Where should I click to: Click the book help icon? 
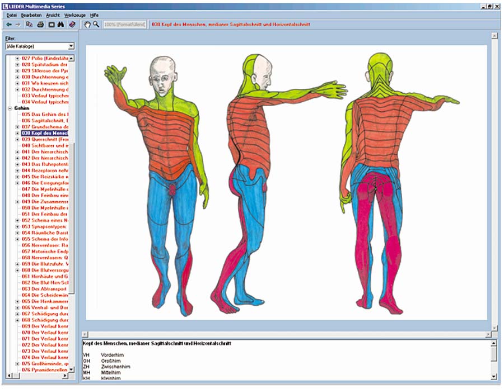(72, 25)
